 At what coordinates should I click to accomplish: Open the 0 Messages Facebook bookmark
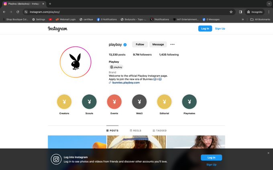(x=211, y=20)
